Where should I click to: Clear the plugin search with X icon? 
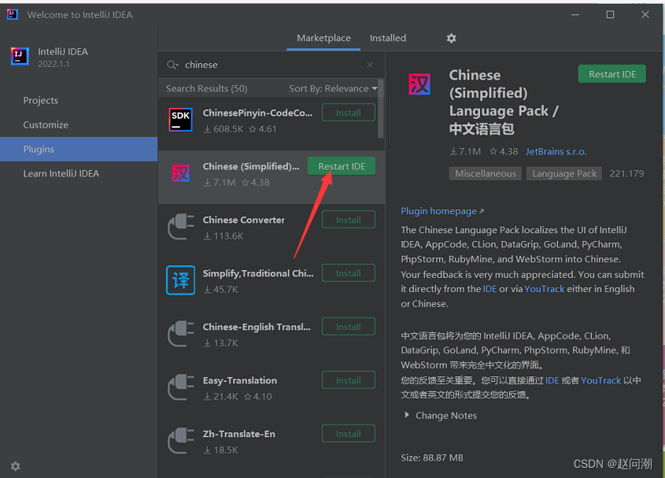(x=370, y=65)
